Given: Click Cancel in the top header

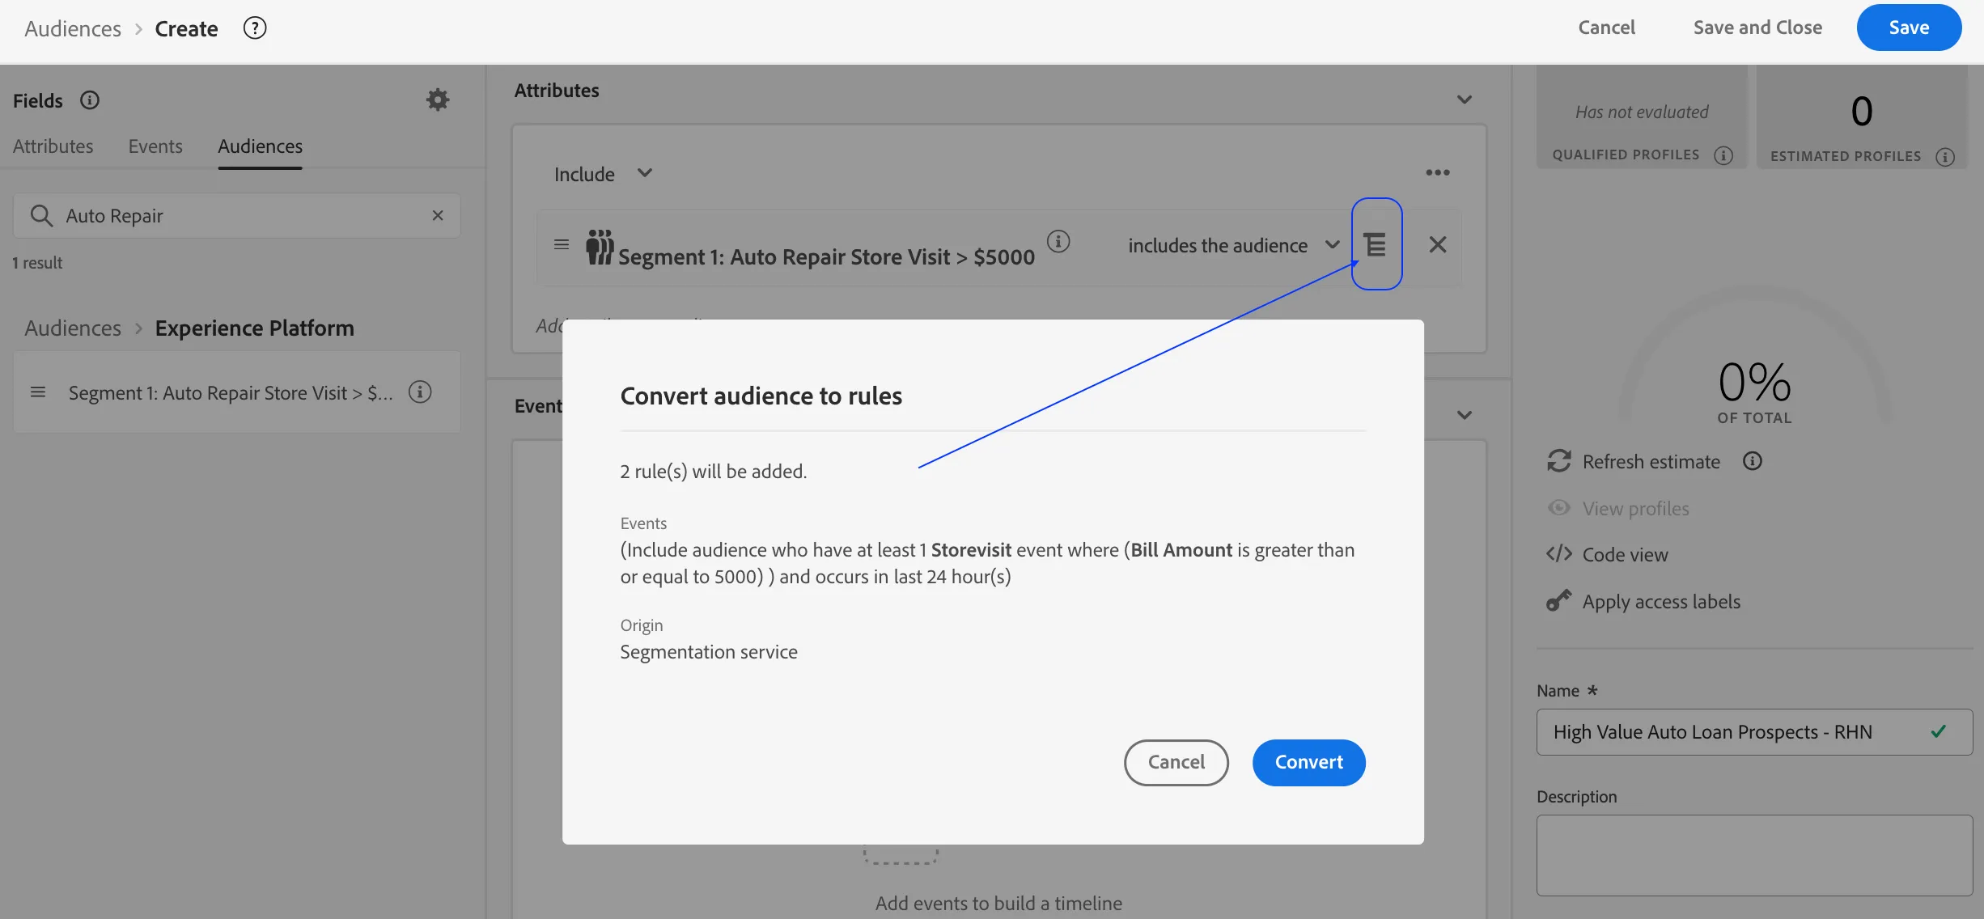Looking at the screenshot, I should [1606, 28].
